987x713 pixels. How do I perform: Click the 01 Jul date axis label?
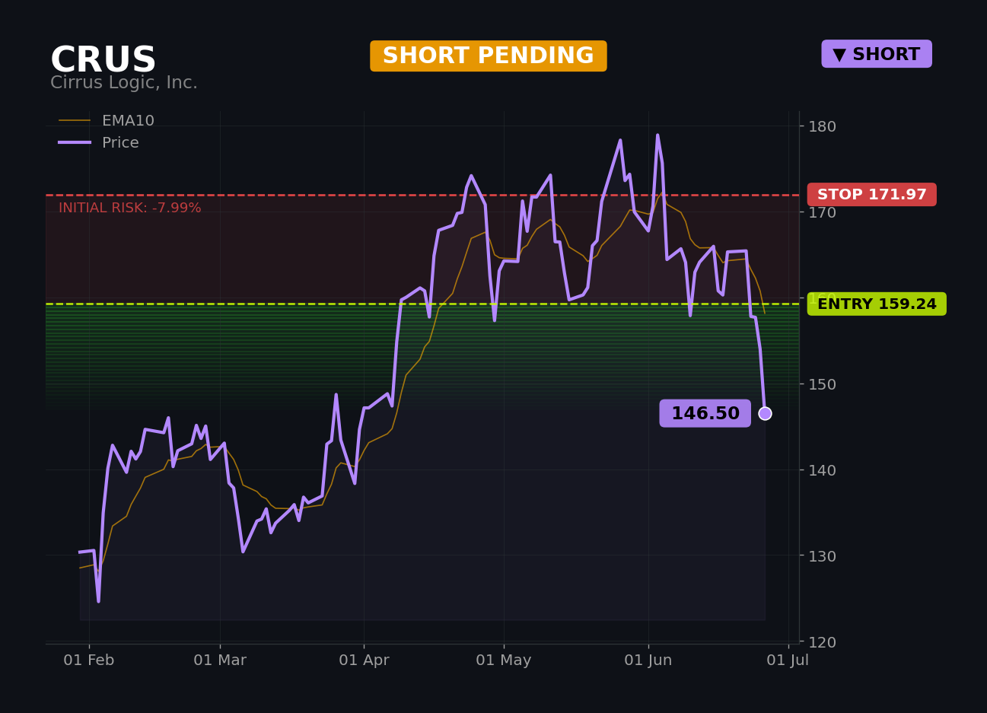788,660
